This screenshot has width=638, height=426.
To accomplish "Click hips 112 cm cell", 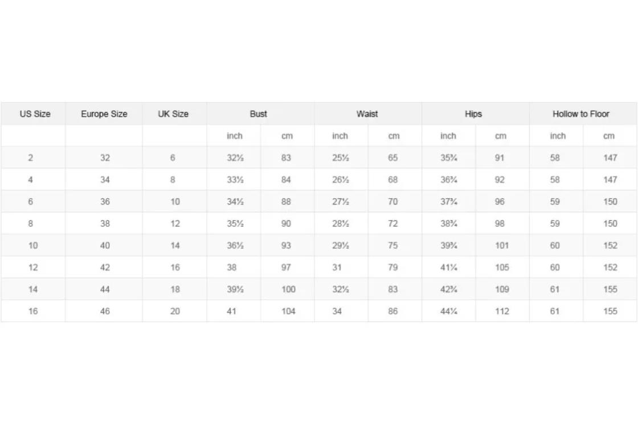I will point(502,312).
